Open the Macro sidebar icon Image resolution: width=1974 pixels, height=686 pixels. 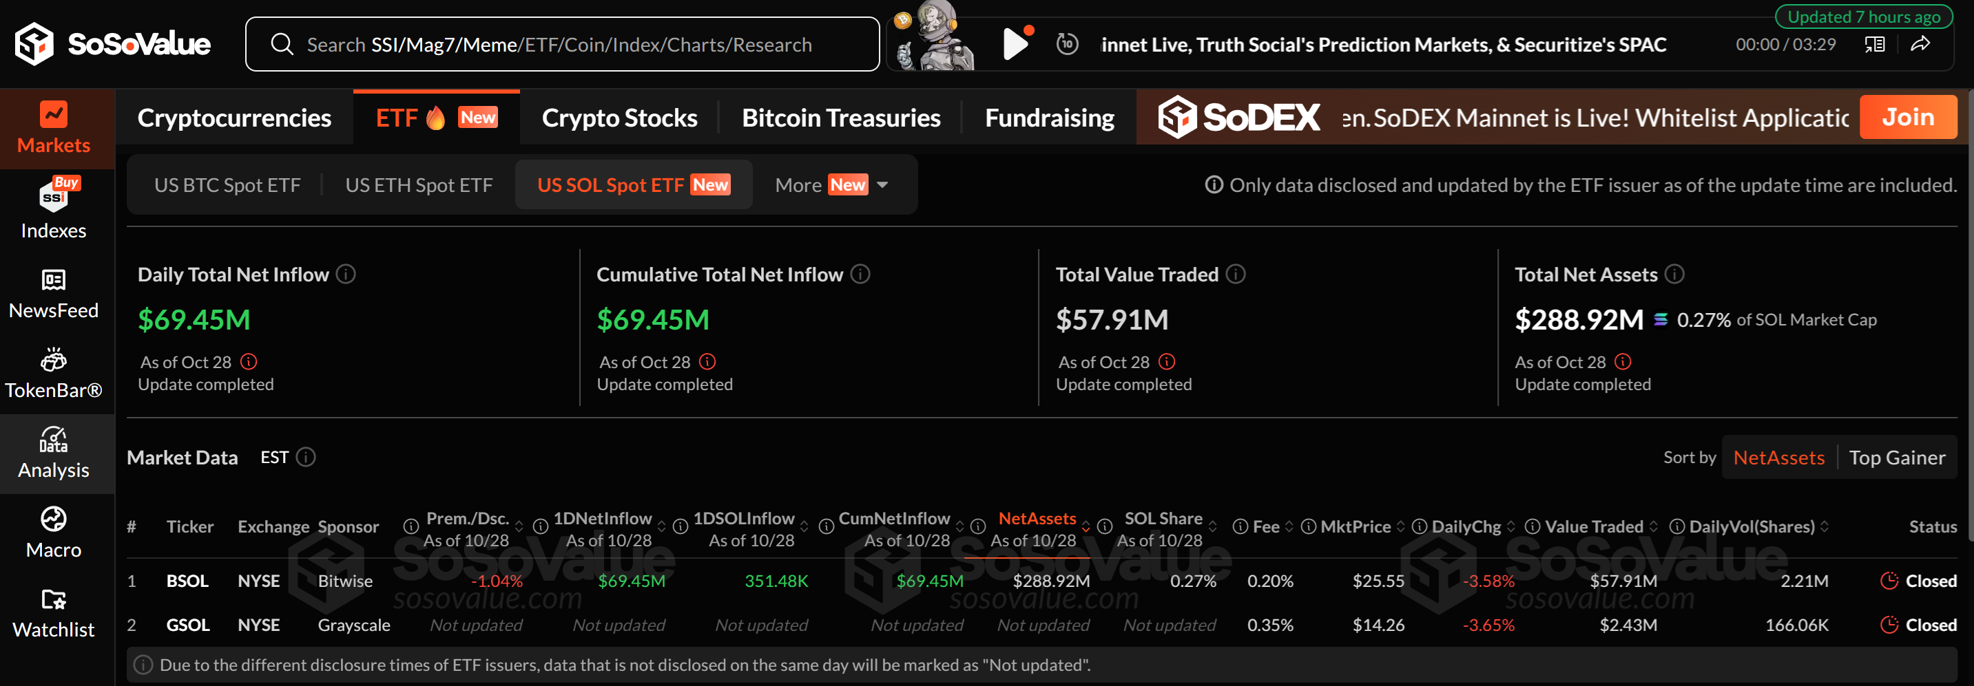[x=54, y=533]
